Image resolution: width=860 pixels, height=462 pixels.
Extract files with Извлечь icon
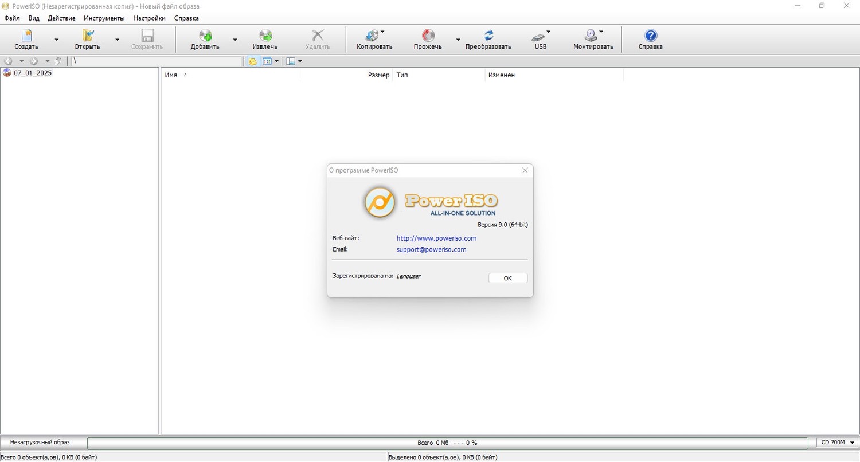265,40
